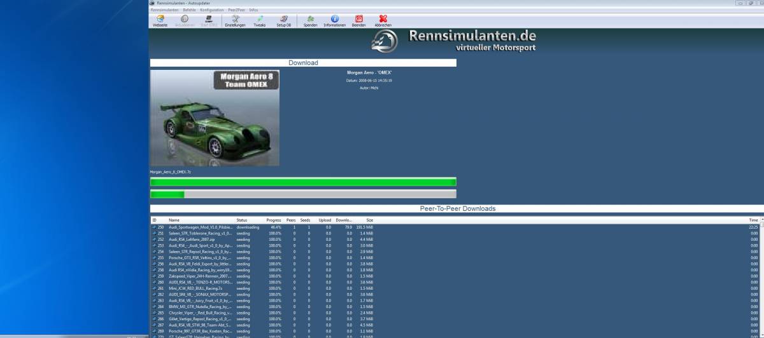Viewport: 764px width, 338px height.
Task: Click the lower overall download progress bar
Action: click(303, 194)
